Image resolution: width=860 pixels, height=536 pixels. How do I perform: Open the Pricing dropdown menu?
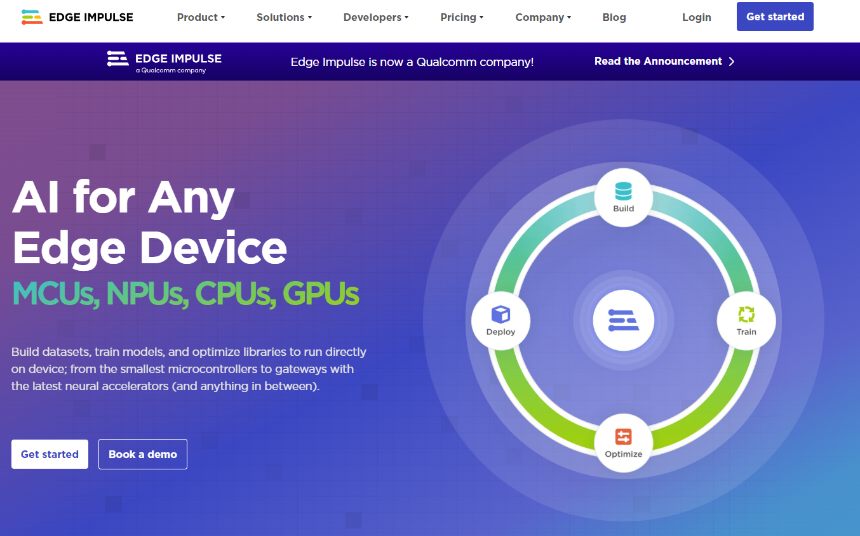tap(462, 17)
